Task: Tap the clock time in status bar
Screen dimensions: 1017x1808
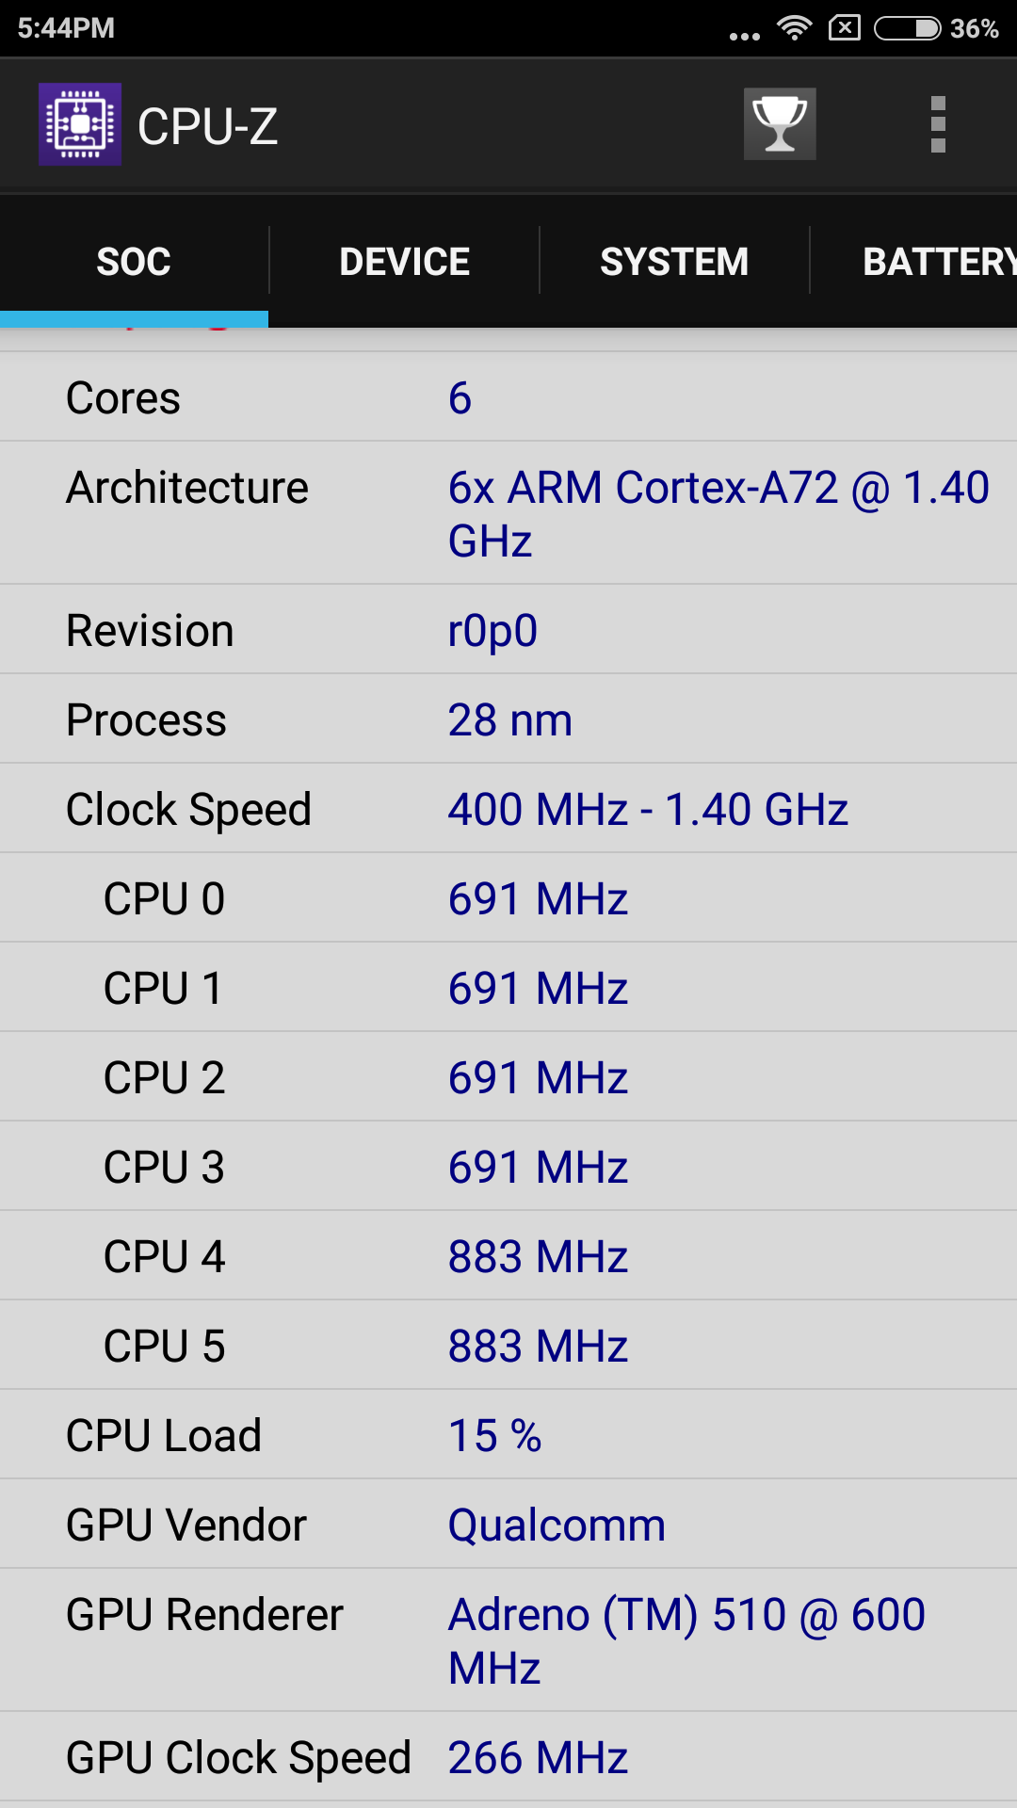Action: pos(66,27)
